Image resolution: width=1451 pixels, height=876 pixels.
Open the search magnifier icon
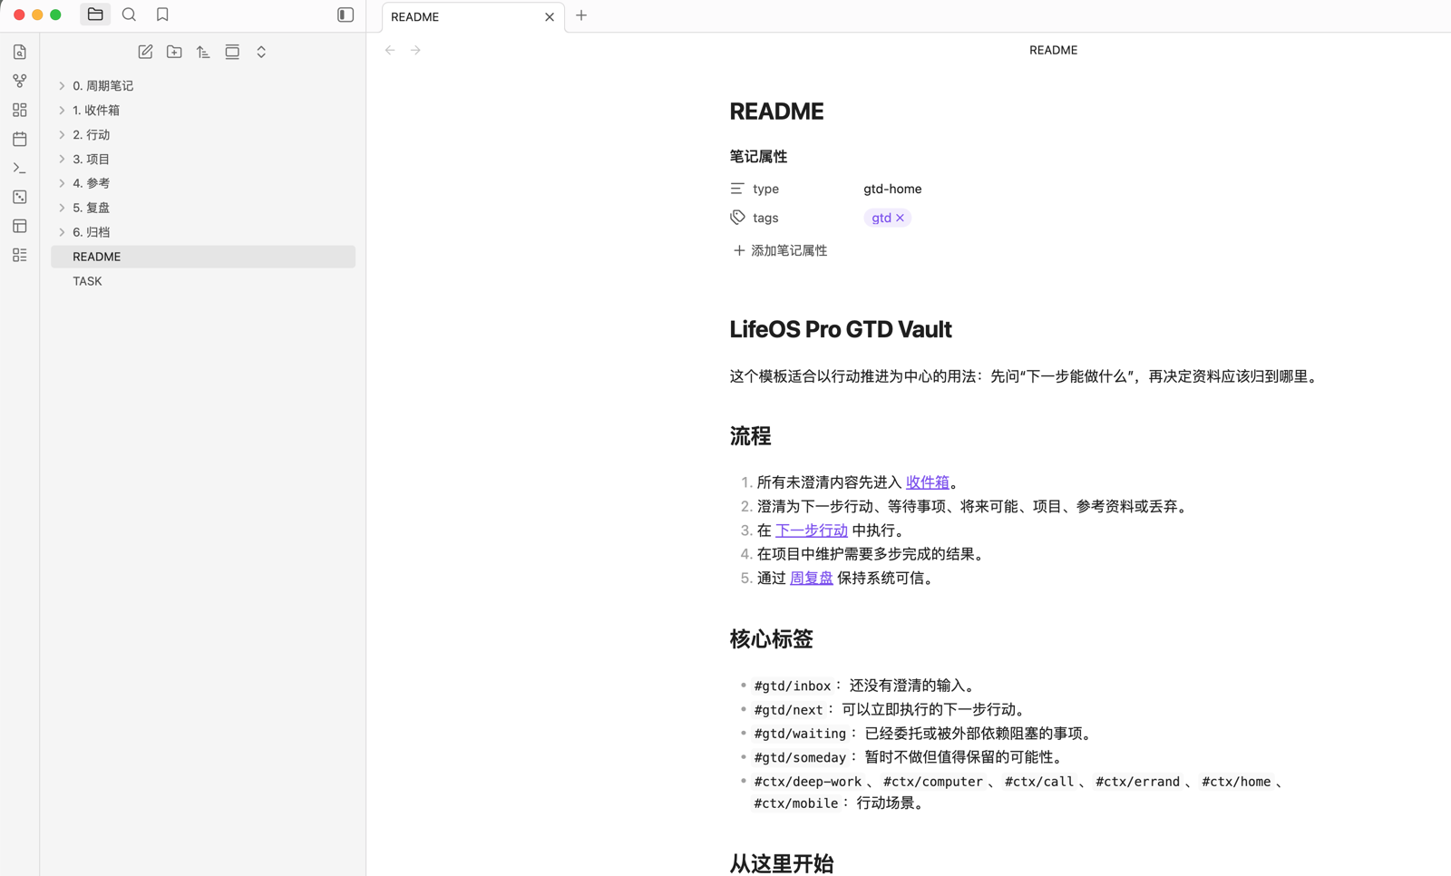point(129,15)
